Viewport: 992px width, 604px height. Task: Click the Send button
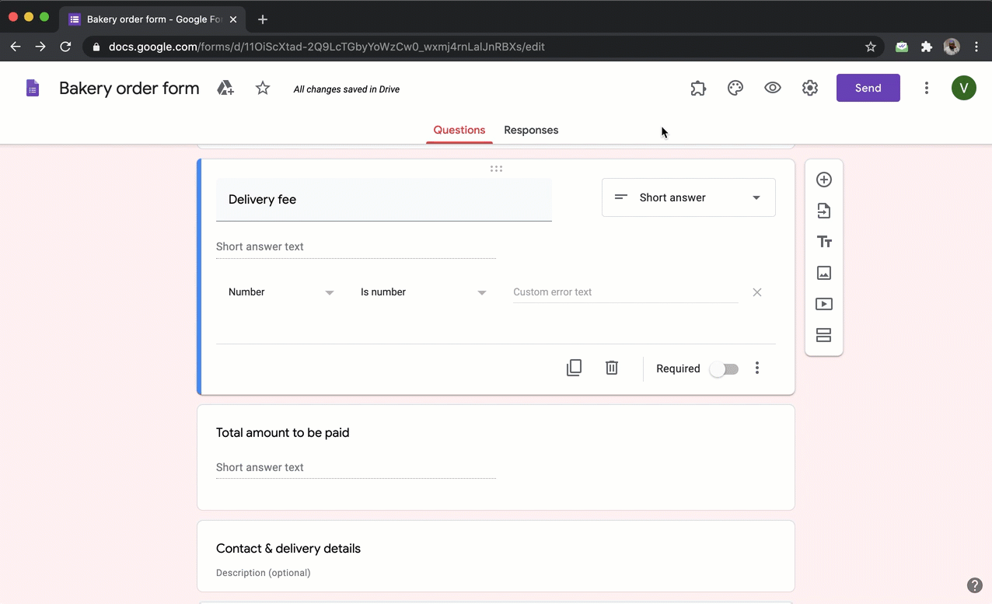pyautogui.click(x=868, y=88)
